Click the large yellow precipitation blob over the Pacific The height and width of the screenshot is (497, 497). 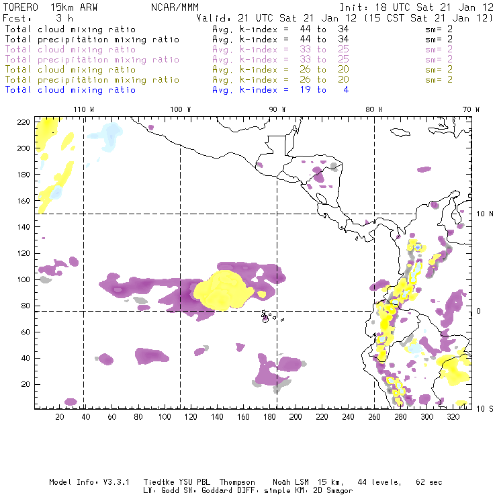tap(224, 290)
